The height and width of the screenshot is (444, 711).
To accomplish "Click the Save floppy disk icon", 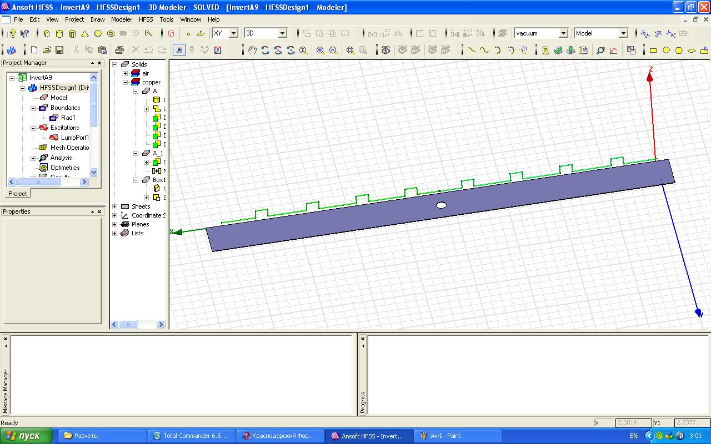I will 59,51.
